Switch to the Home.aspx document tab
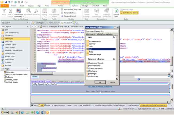174x115 pixels. 52,23
